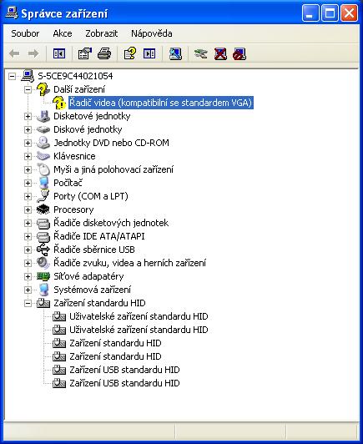Image resolution: width=363 pixels, height=444 pixels.
Task: Open the Nápověda menu
Action: [x=152, y=33]
